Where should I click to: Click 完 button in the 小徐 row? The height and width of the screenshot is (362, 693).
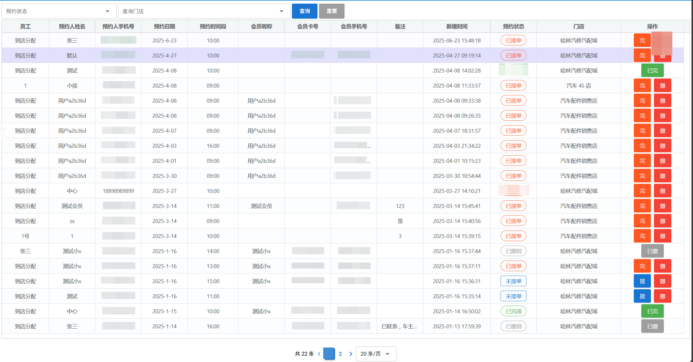coord(642,85)
